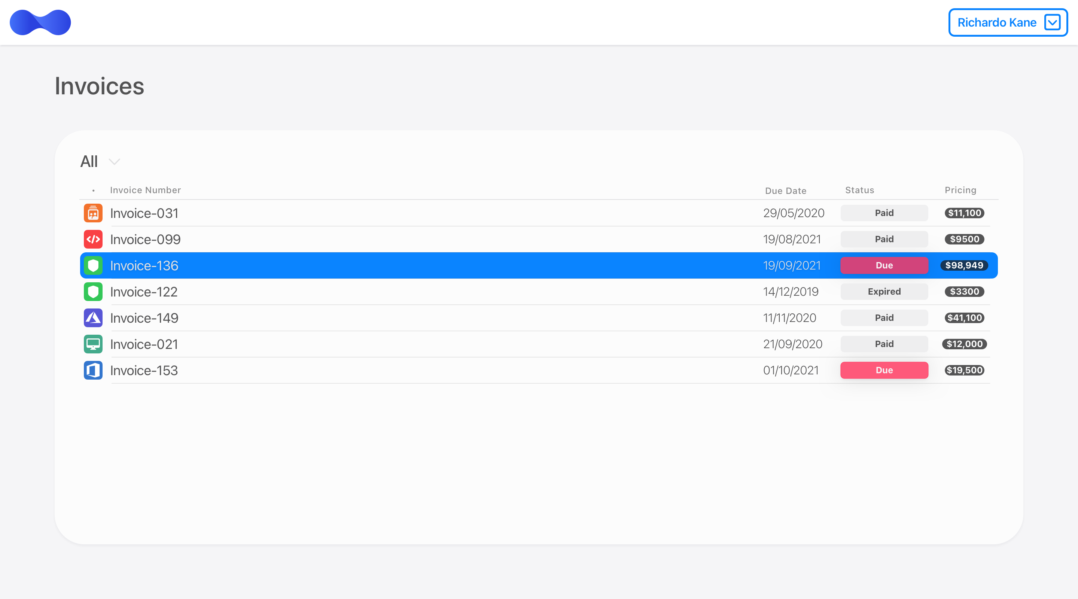Screen dimensions: 1078x599
Task: Click the blue office icon beside Invoice-153
Action: click(93, 371)
